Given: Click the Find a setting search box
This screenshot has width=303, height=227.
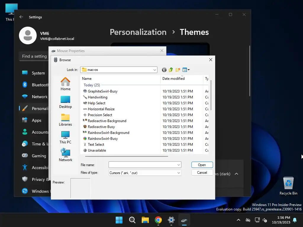Looking at the screenshot, I should (x=34, y=56).
